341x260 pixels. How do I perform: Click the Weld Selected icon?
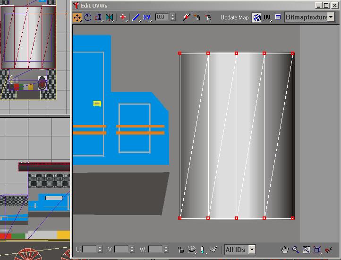[208, 18]
